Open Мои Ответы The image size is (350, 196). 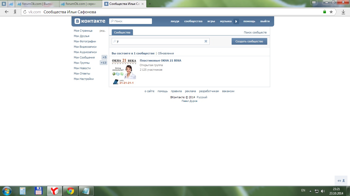82,73
